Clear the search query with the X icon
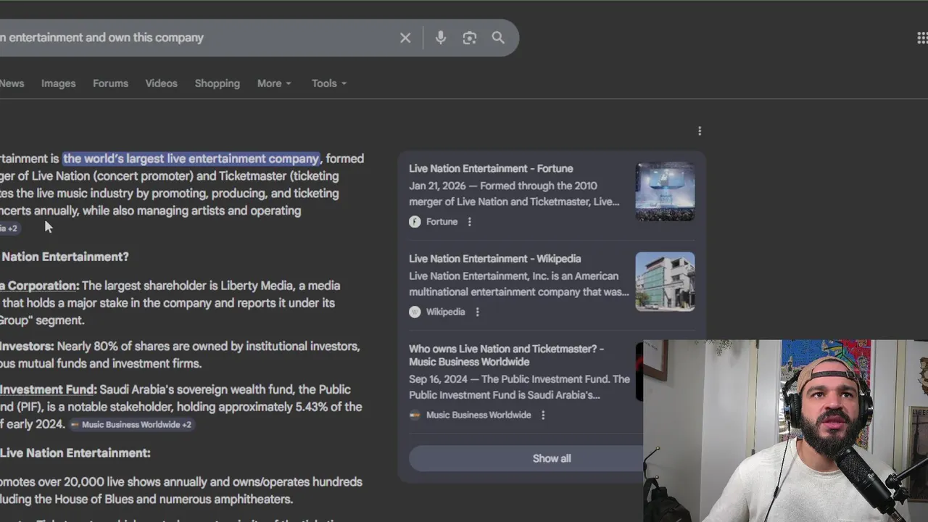Screen dimensions: 928x522 [405, 38]
